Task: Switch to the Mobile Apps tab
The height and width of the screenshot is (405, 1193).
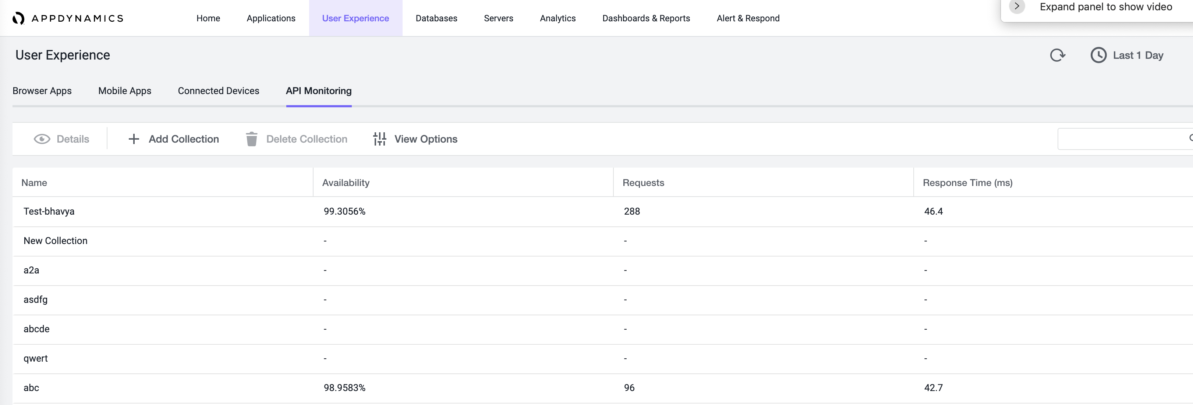Action: [125, 91]
